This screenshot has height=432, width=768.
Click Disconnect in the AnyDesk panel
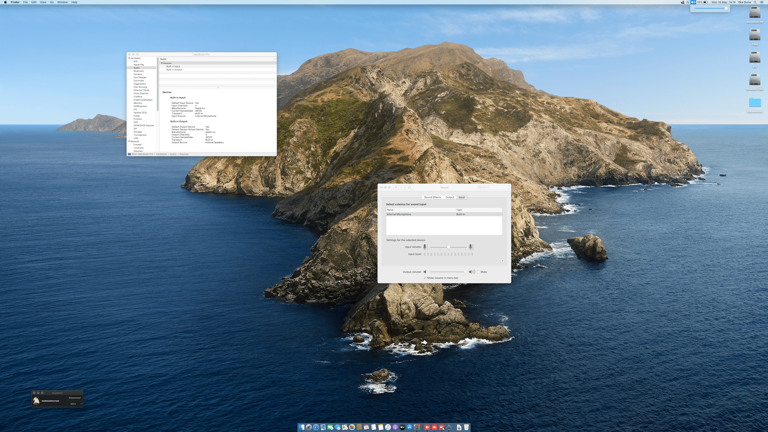pos(75,398)
